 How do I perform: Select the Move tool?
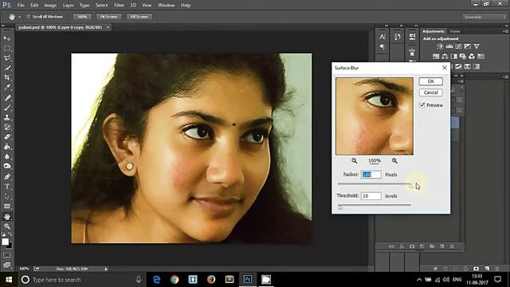[7, 38]
